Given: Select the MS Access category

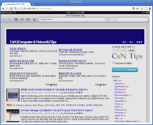Looking at the screenshot, I should click(x=119, y=98).
